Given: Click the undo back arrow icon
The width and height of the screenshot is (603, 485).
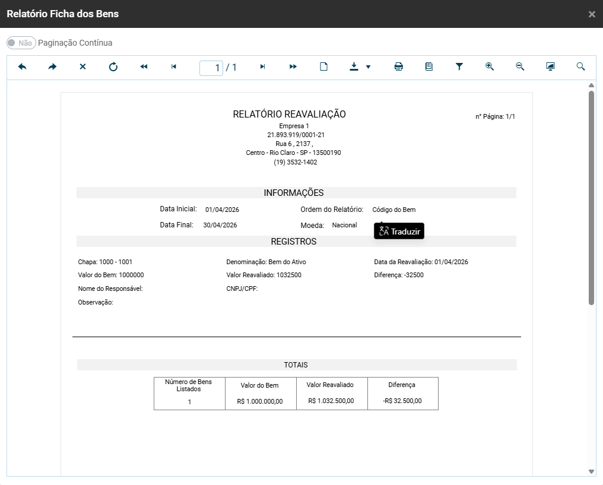Looking at the screenshot, I should [x=23, y=67].
